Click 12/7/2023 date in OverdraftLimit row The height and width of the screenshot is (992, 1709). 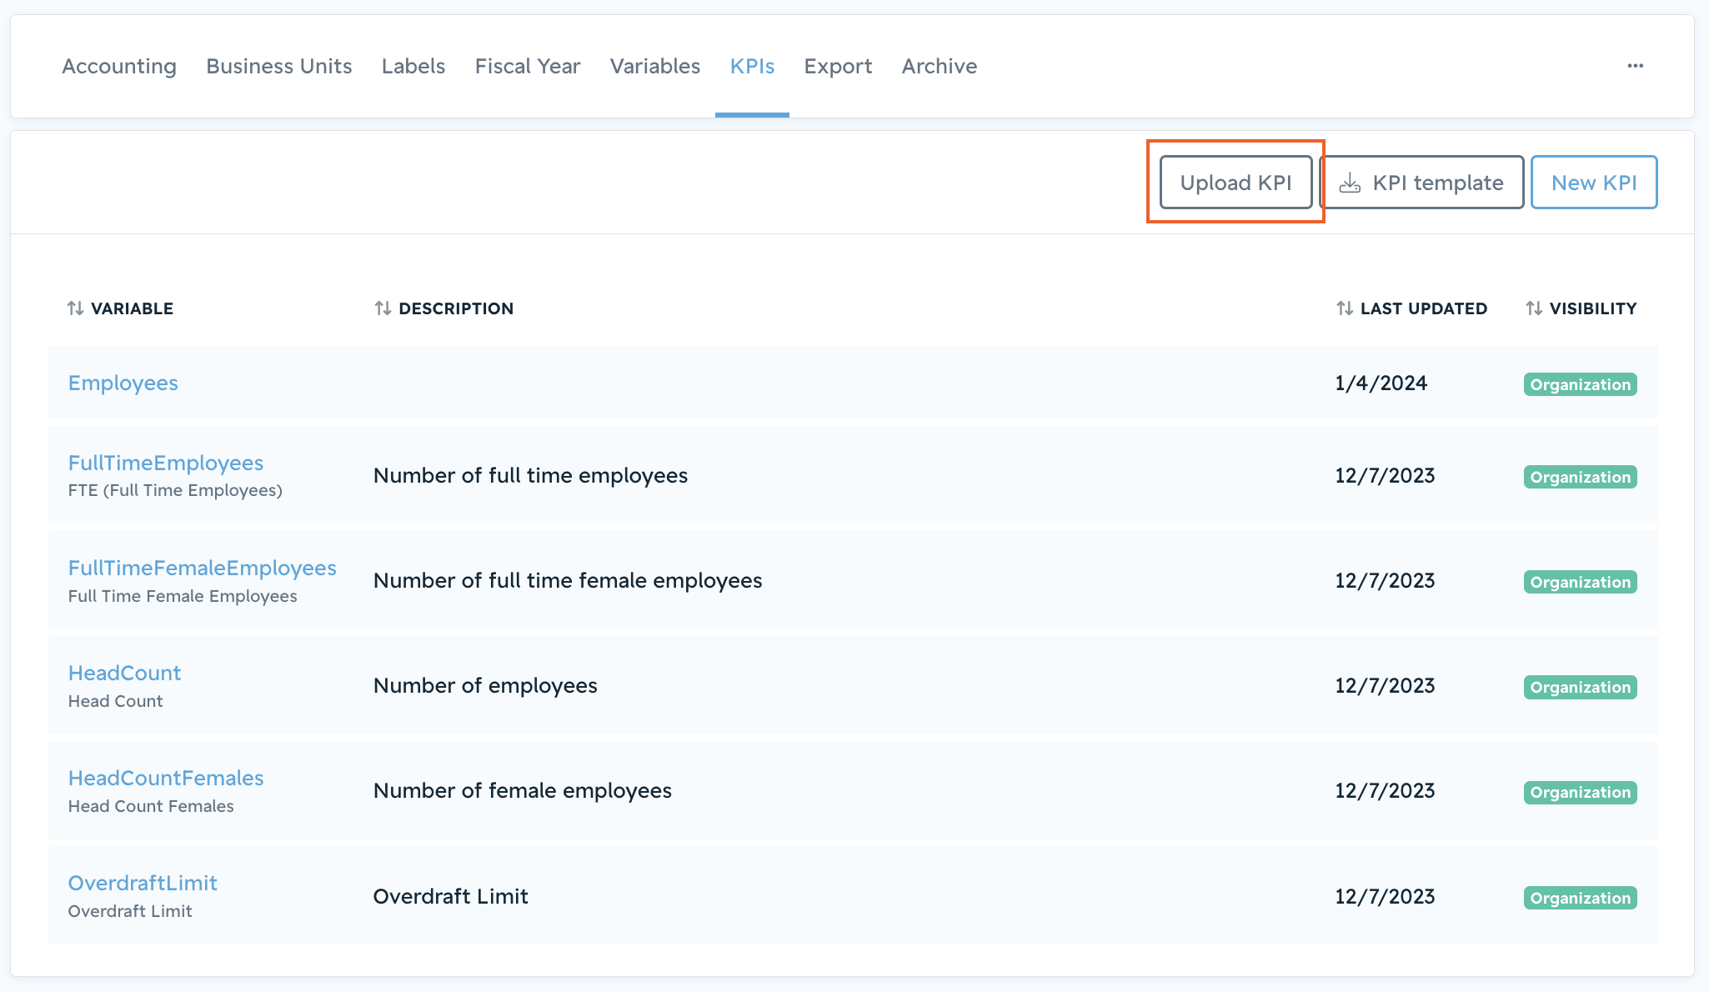pos(1385,897)
